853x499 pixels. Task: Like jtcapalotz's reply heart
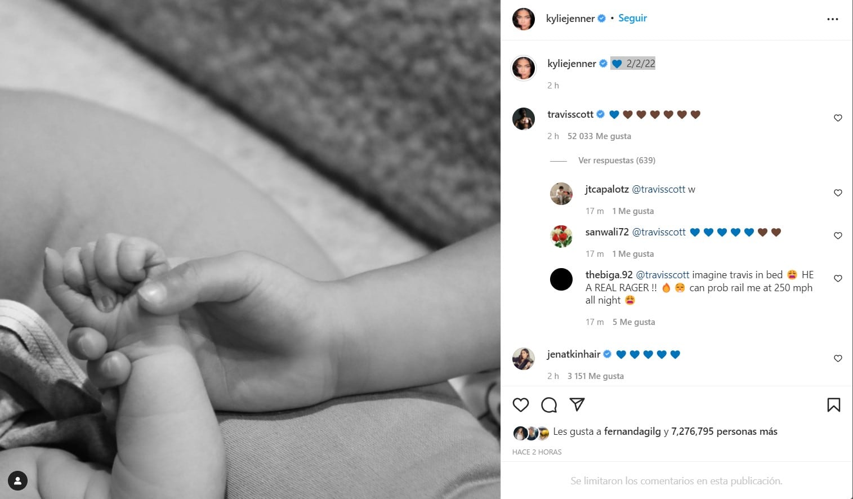tap(838, 193)
